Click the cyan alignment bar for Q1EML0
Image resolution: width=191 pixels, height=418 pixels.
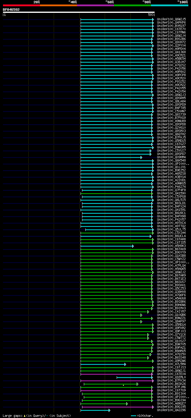(x=135, y=377)
